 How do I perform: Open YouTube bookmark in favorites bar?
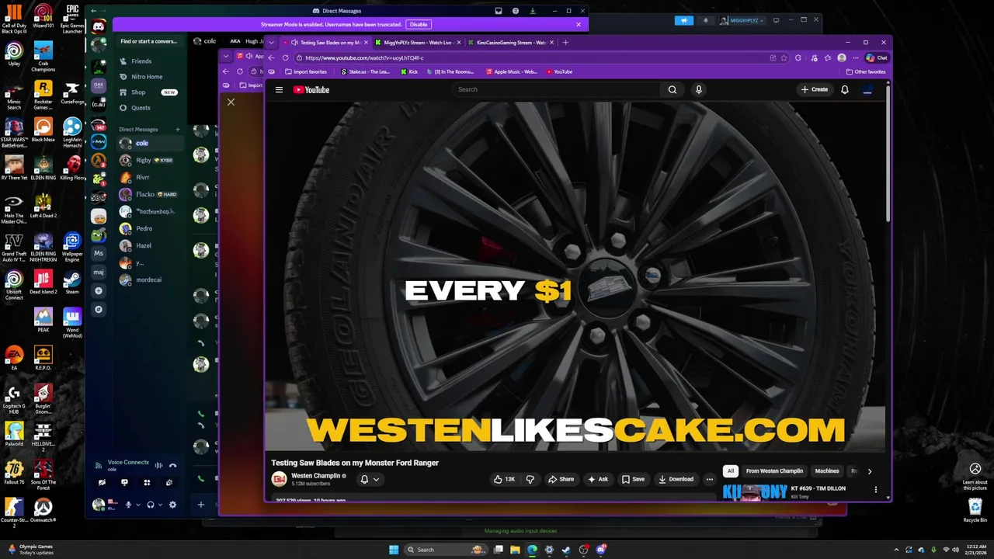coord(559,71)
